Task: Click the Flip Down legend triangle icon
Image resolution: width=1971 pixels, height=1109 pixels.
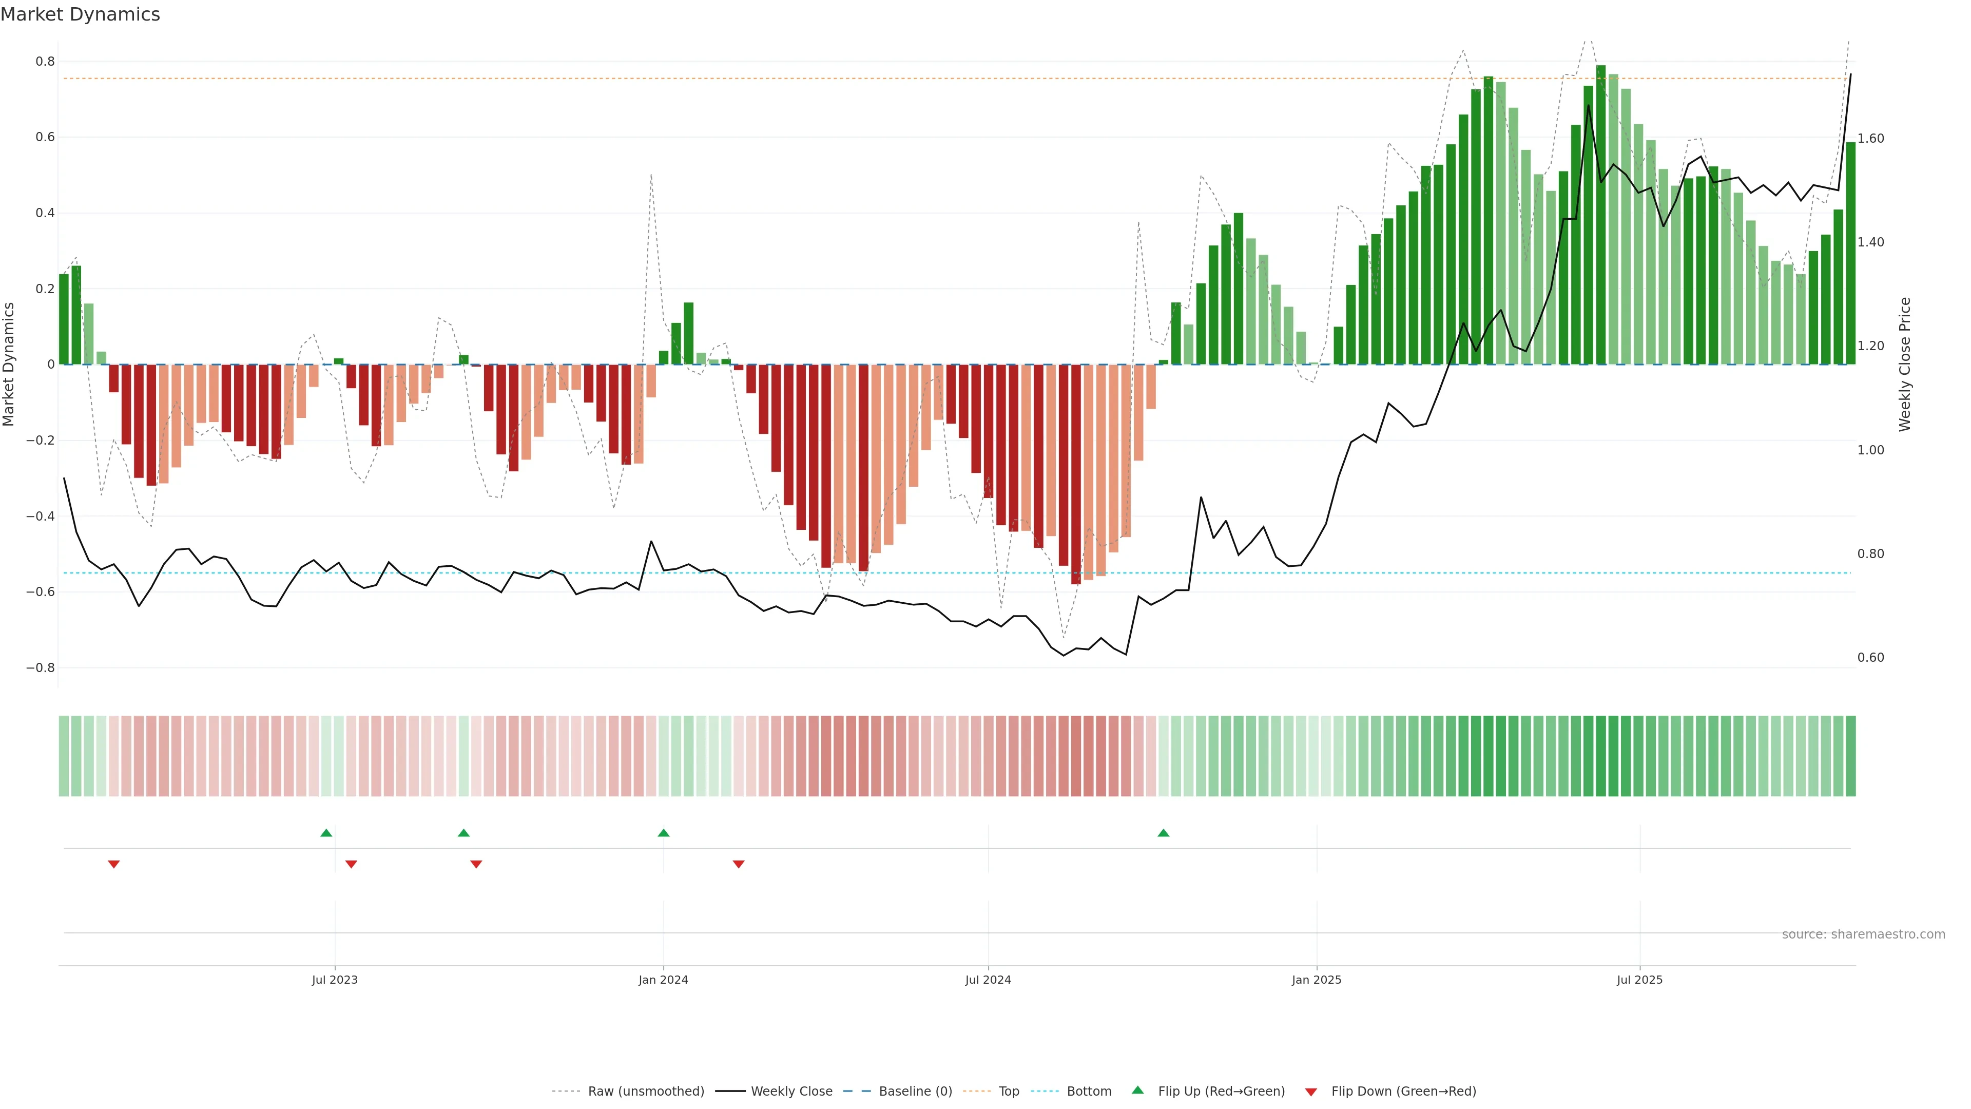Action: [1311, 1092]
